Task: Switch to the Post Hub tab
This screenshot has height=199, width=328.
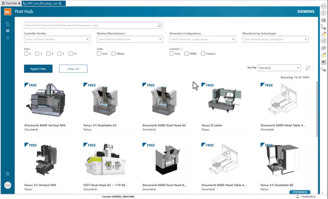Action: click(11, 3)
